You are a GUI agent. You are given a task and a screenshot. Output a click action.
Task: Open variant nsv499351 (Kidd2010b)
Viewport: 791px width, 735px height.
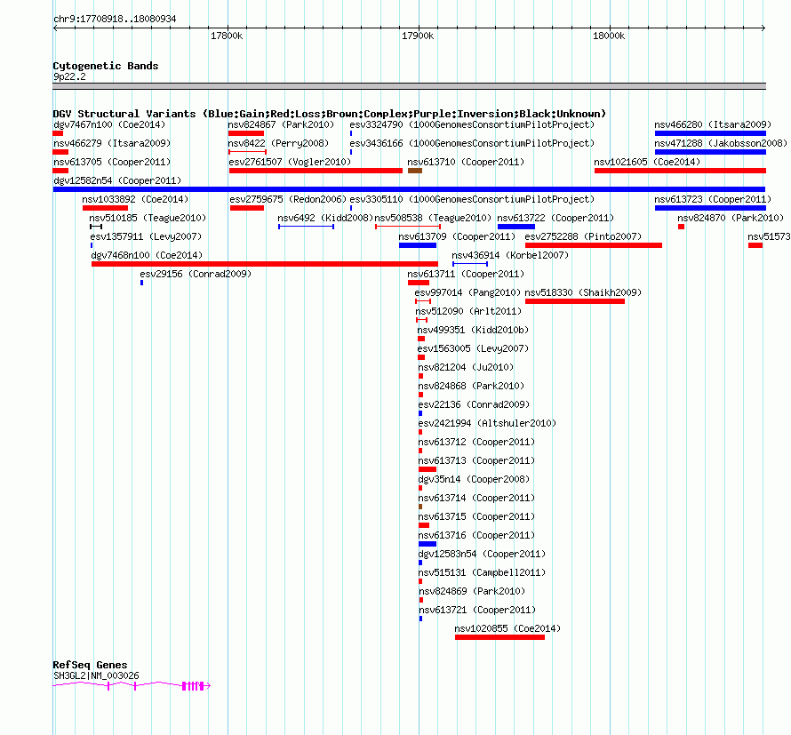[473, 330]
